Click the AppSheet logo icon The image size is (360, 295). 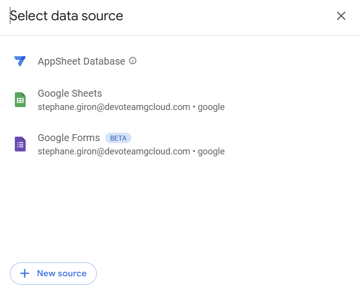click(x=20, y=61)
